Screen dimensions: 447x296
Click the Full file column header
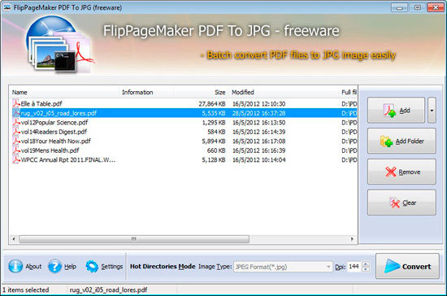(348, 92)
